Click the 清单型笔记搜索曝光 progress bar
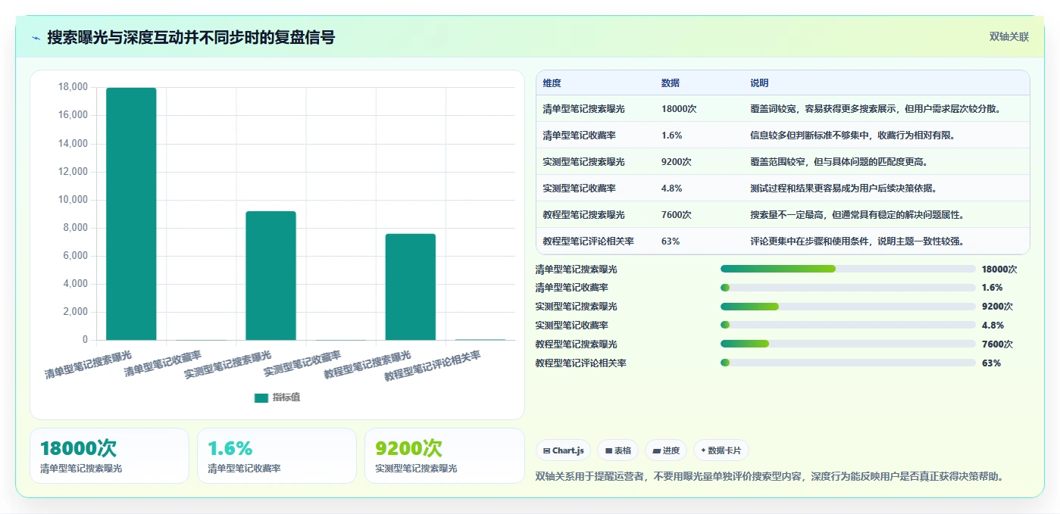This screenshot has height=514, width=1060. pyautogui.click(x=848, y=269)
